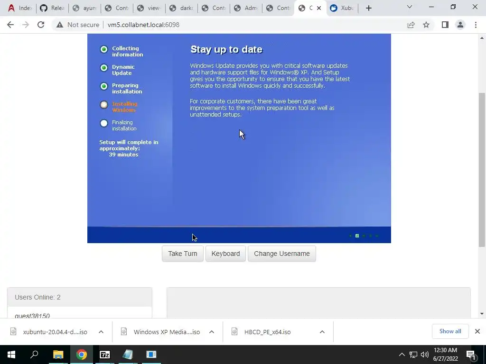486x364 pixels.
Task: Open the tab search dropdown
Action: point(410,7)
